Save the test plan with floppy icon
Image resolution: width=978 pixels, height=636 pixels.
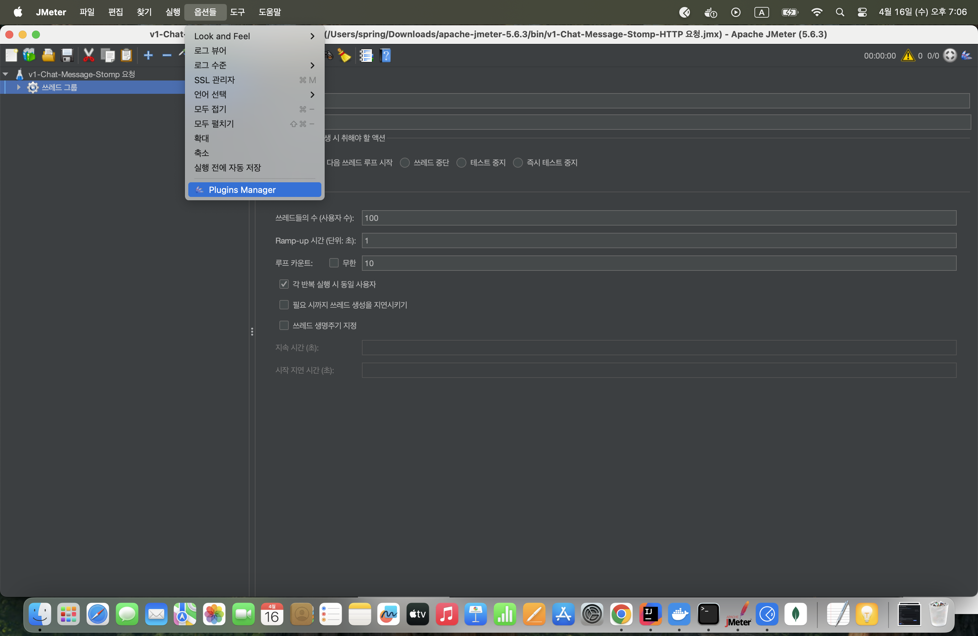(x=67, y=56)
